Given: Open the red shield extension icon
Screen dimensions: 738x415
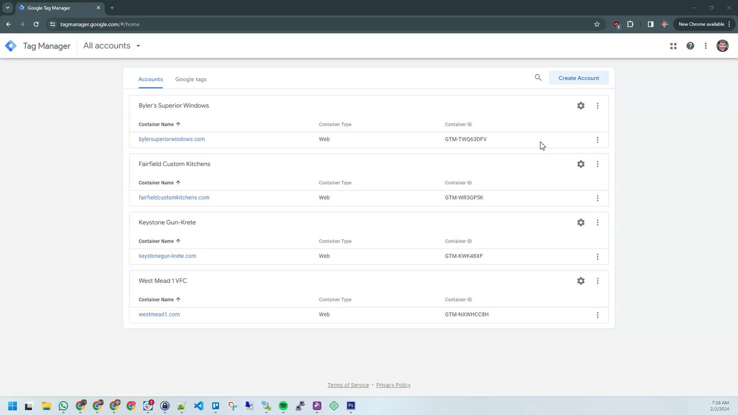Looking at the screenshot, I should [x=616, y=24].
